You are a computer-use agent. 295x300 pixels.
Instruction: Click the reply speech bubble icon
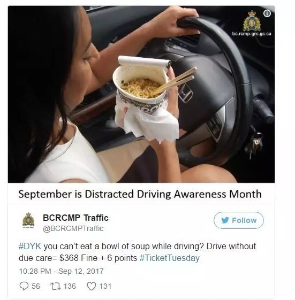click(x=24, y=286)
